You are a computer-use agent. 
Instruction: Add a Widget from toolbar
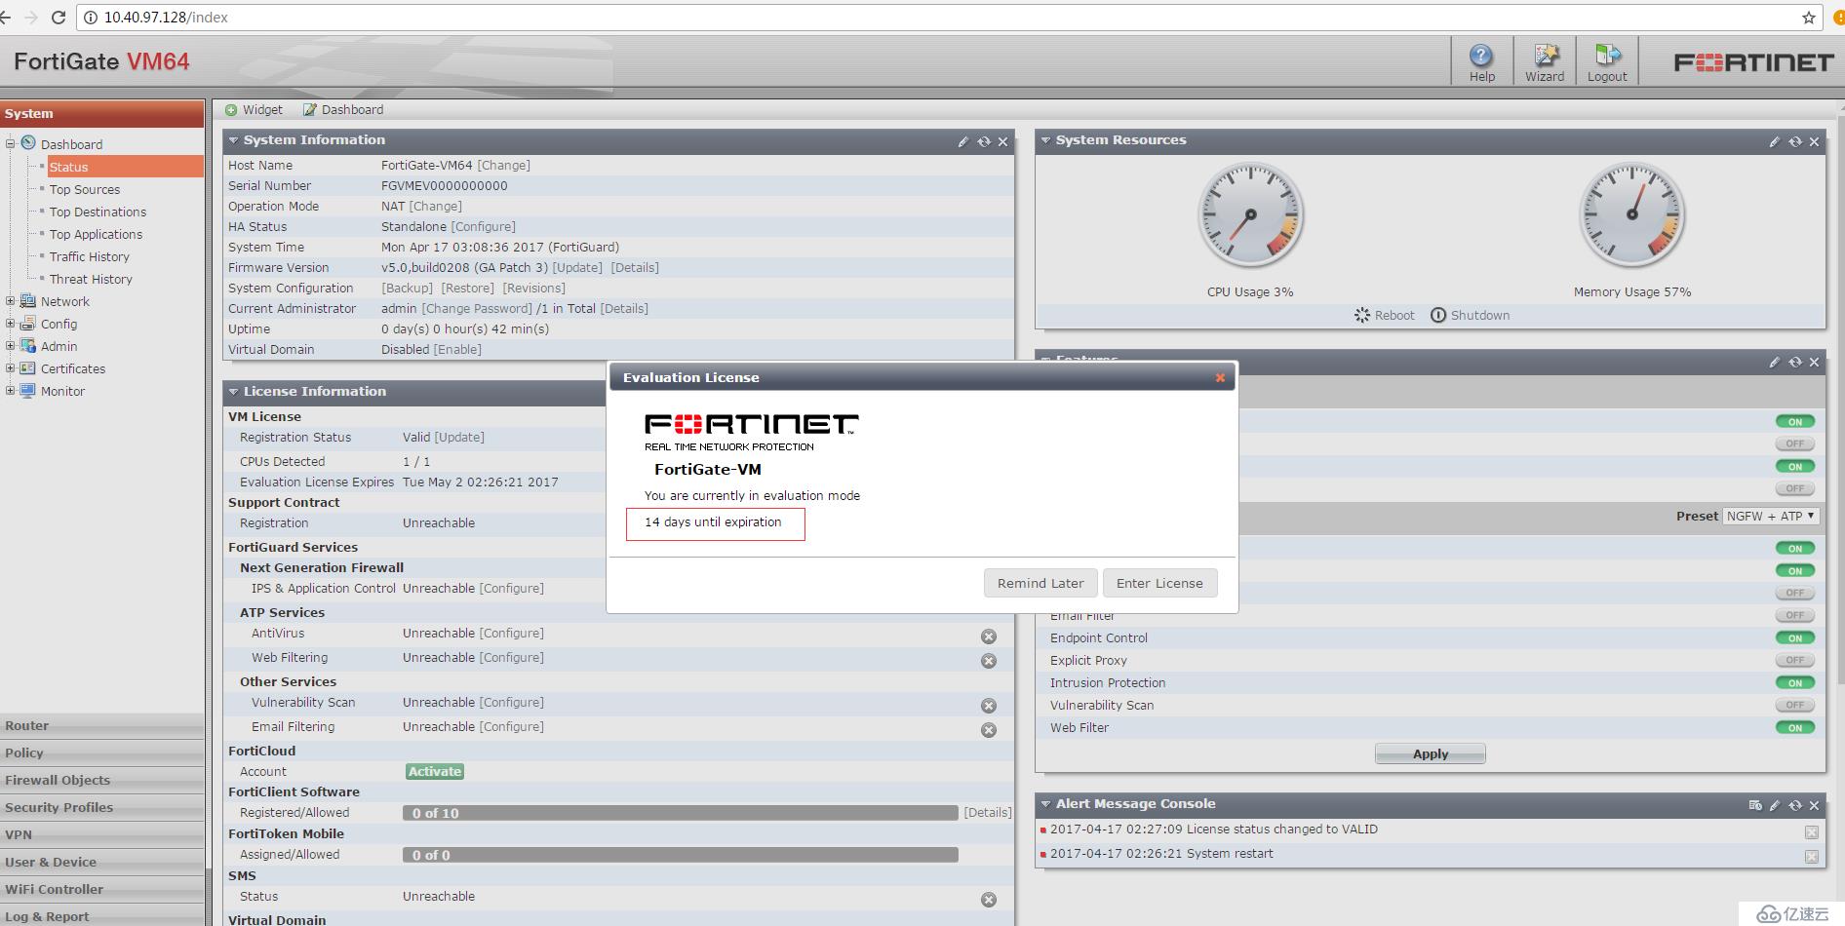254,110
